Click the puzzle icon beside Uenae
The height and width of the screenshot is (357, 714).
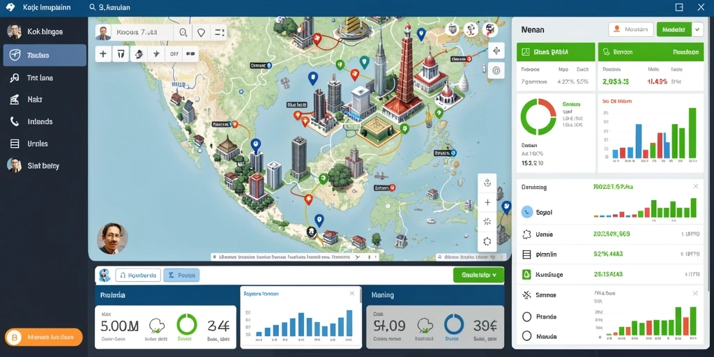pyautogui.click(x=527, y=234)
